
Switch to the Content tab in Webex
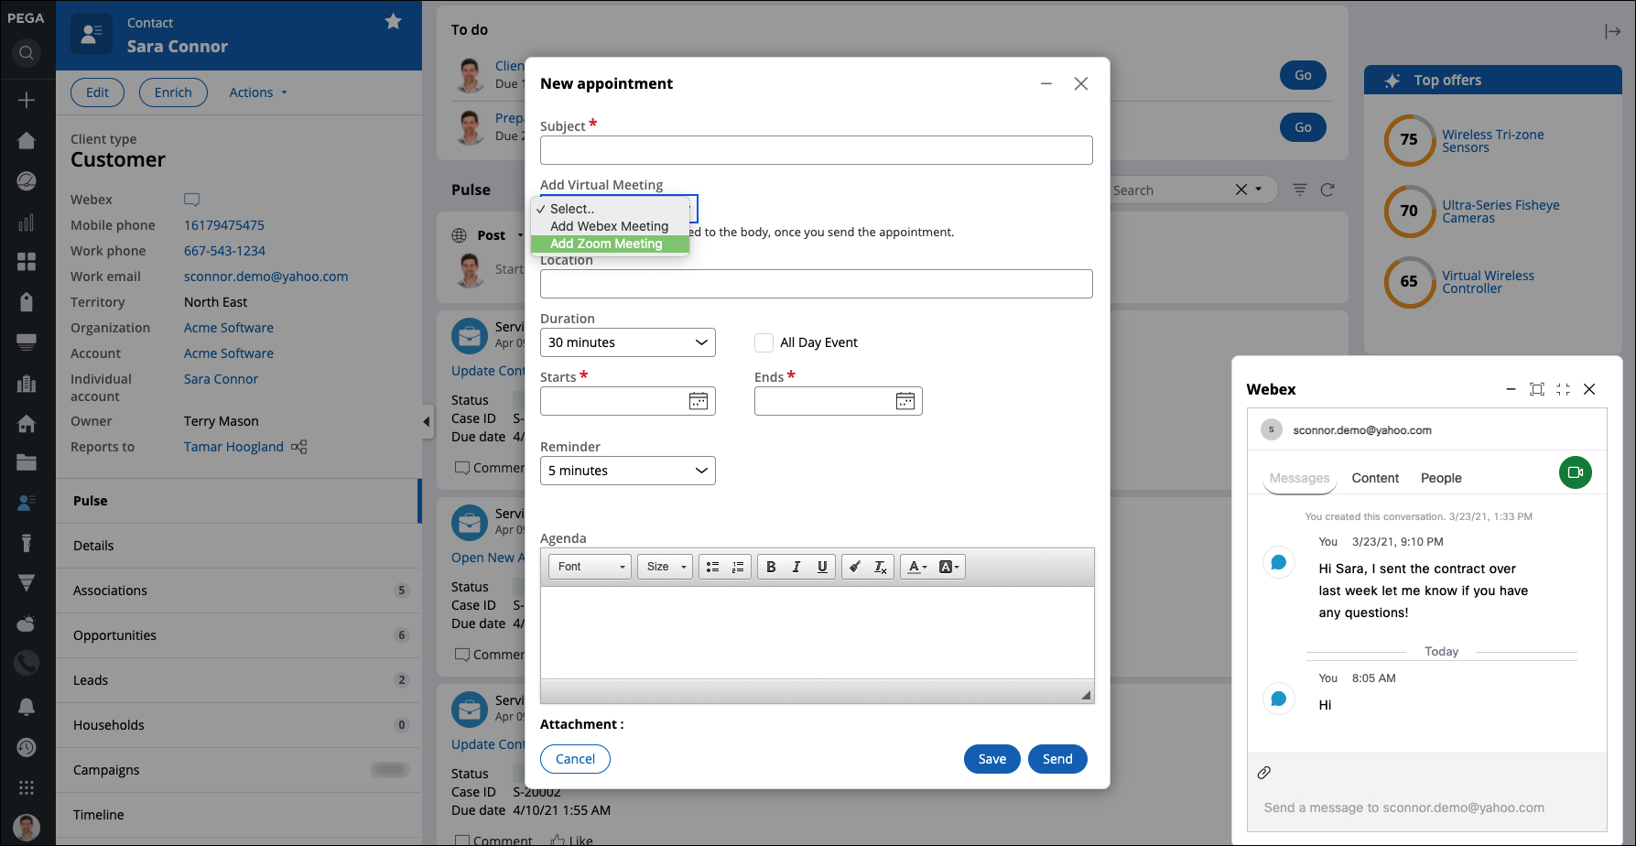(1375, 478)
